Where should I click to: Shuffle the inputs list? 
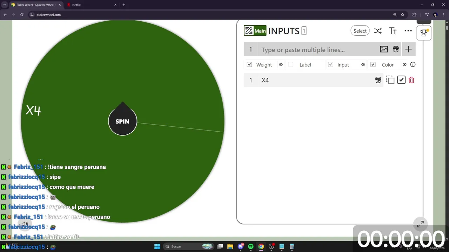click(377, 31)
